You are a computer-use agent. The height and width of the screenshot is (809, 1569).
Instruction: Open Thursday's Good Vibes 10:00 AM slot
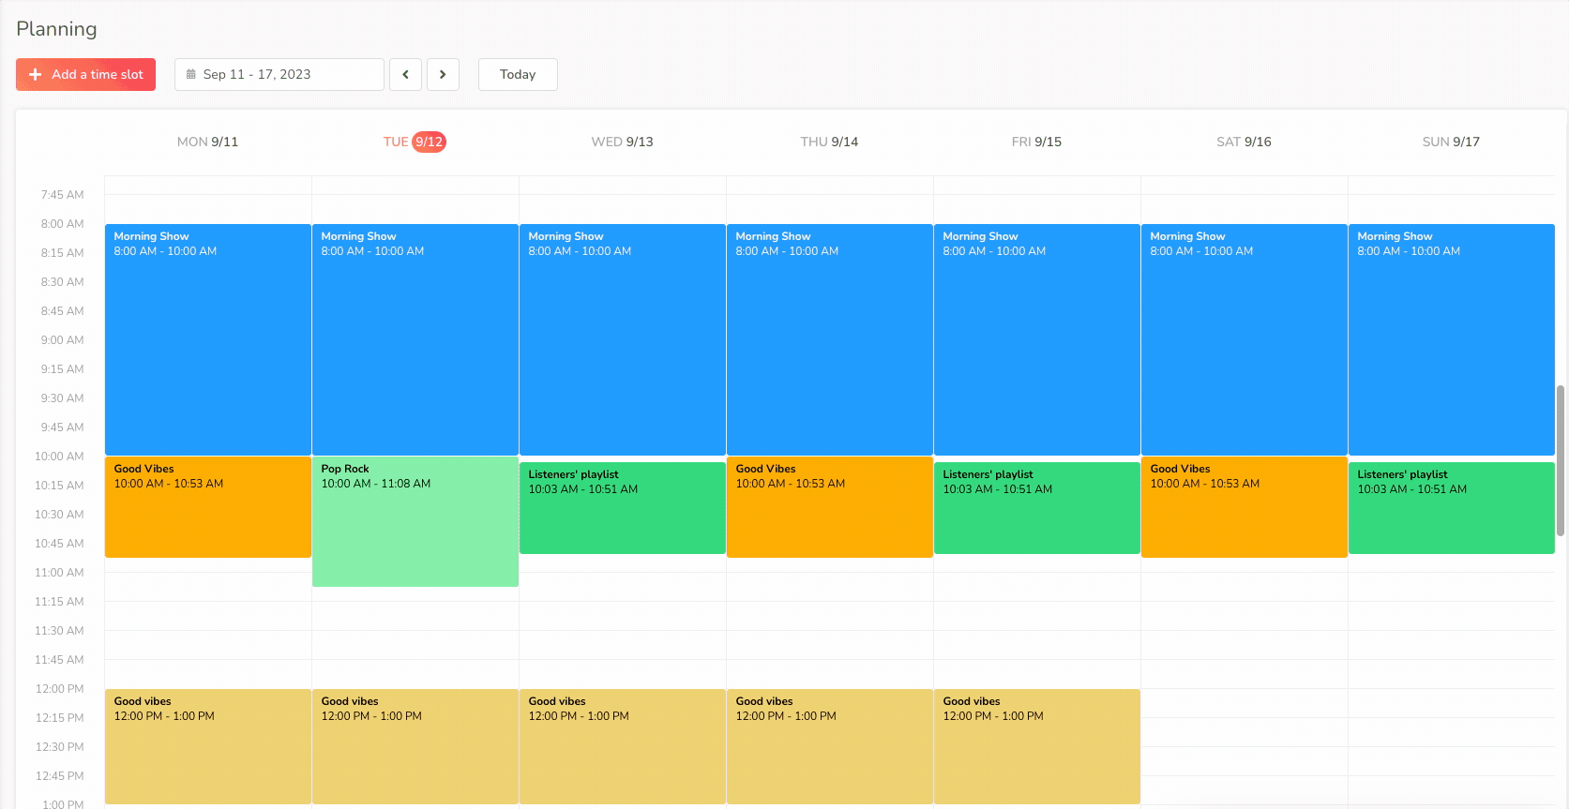coord(830,507)
